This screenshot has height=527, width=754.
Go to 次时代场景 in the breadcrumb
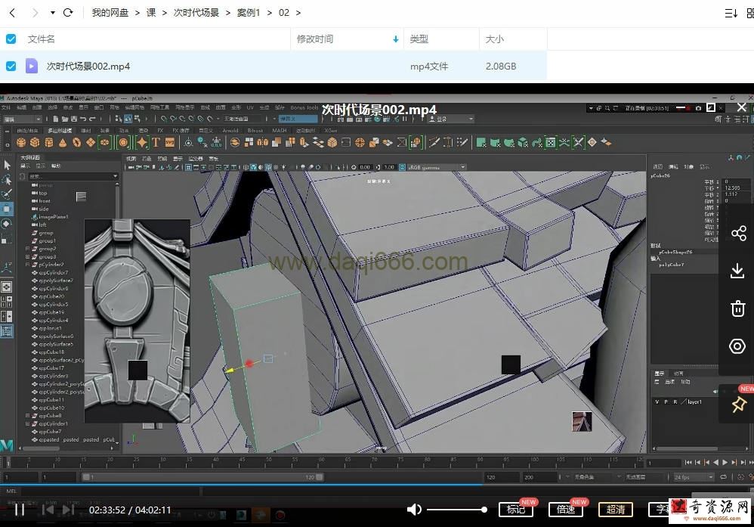(196, 13)
